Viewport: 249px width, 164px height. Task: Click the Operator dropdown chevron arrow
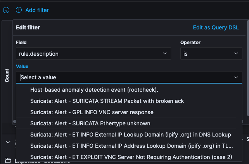(236, 54)
